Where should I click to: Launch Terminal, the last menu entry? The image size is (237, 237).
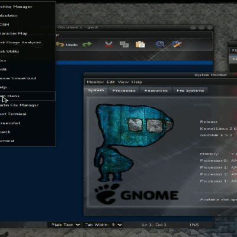(28, 141)
